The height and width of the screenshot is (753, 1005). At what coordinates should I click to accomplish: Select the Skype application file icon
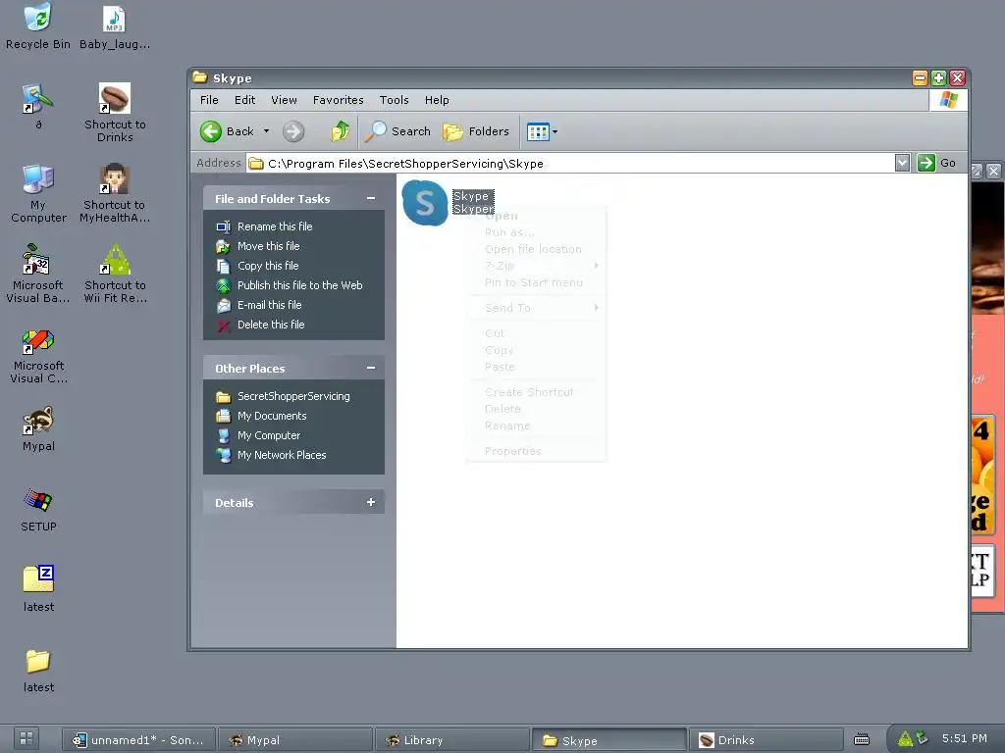(424, 203)
